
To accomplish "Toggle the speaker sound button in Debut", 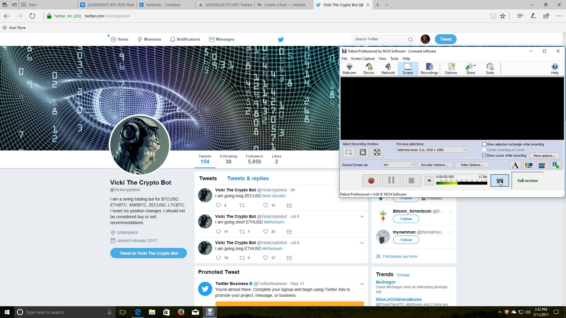I will tap(429, 181).
